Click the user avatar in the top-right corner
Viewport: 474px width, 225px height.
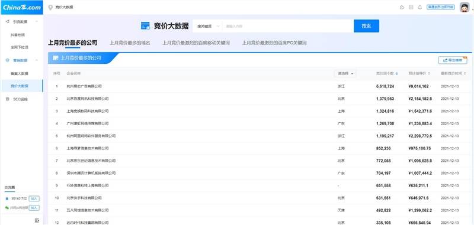(x=465, y=7)
